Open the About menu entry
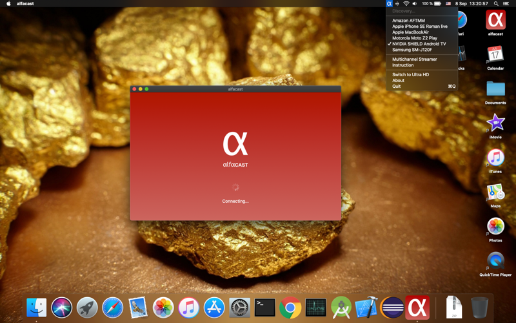 (x=398, y=81)
